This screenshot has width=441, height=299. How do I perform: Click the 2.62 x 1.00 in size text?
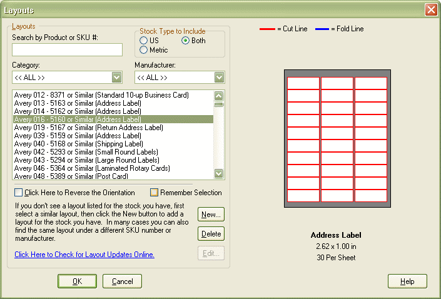coord(336,246)
